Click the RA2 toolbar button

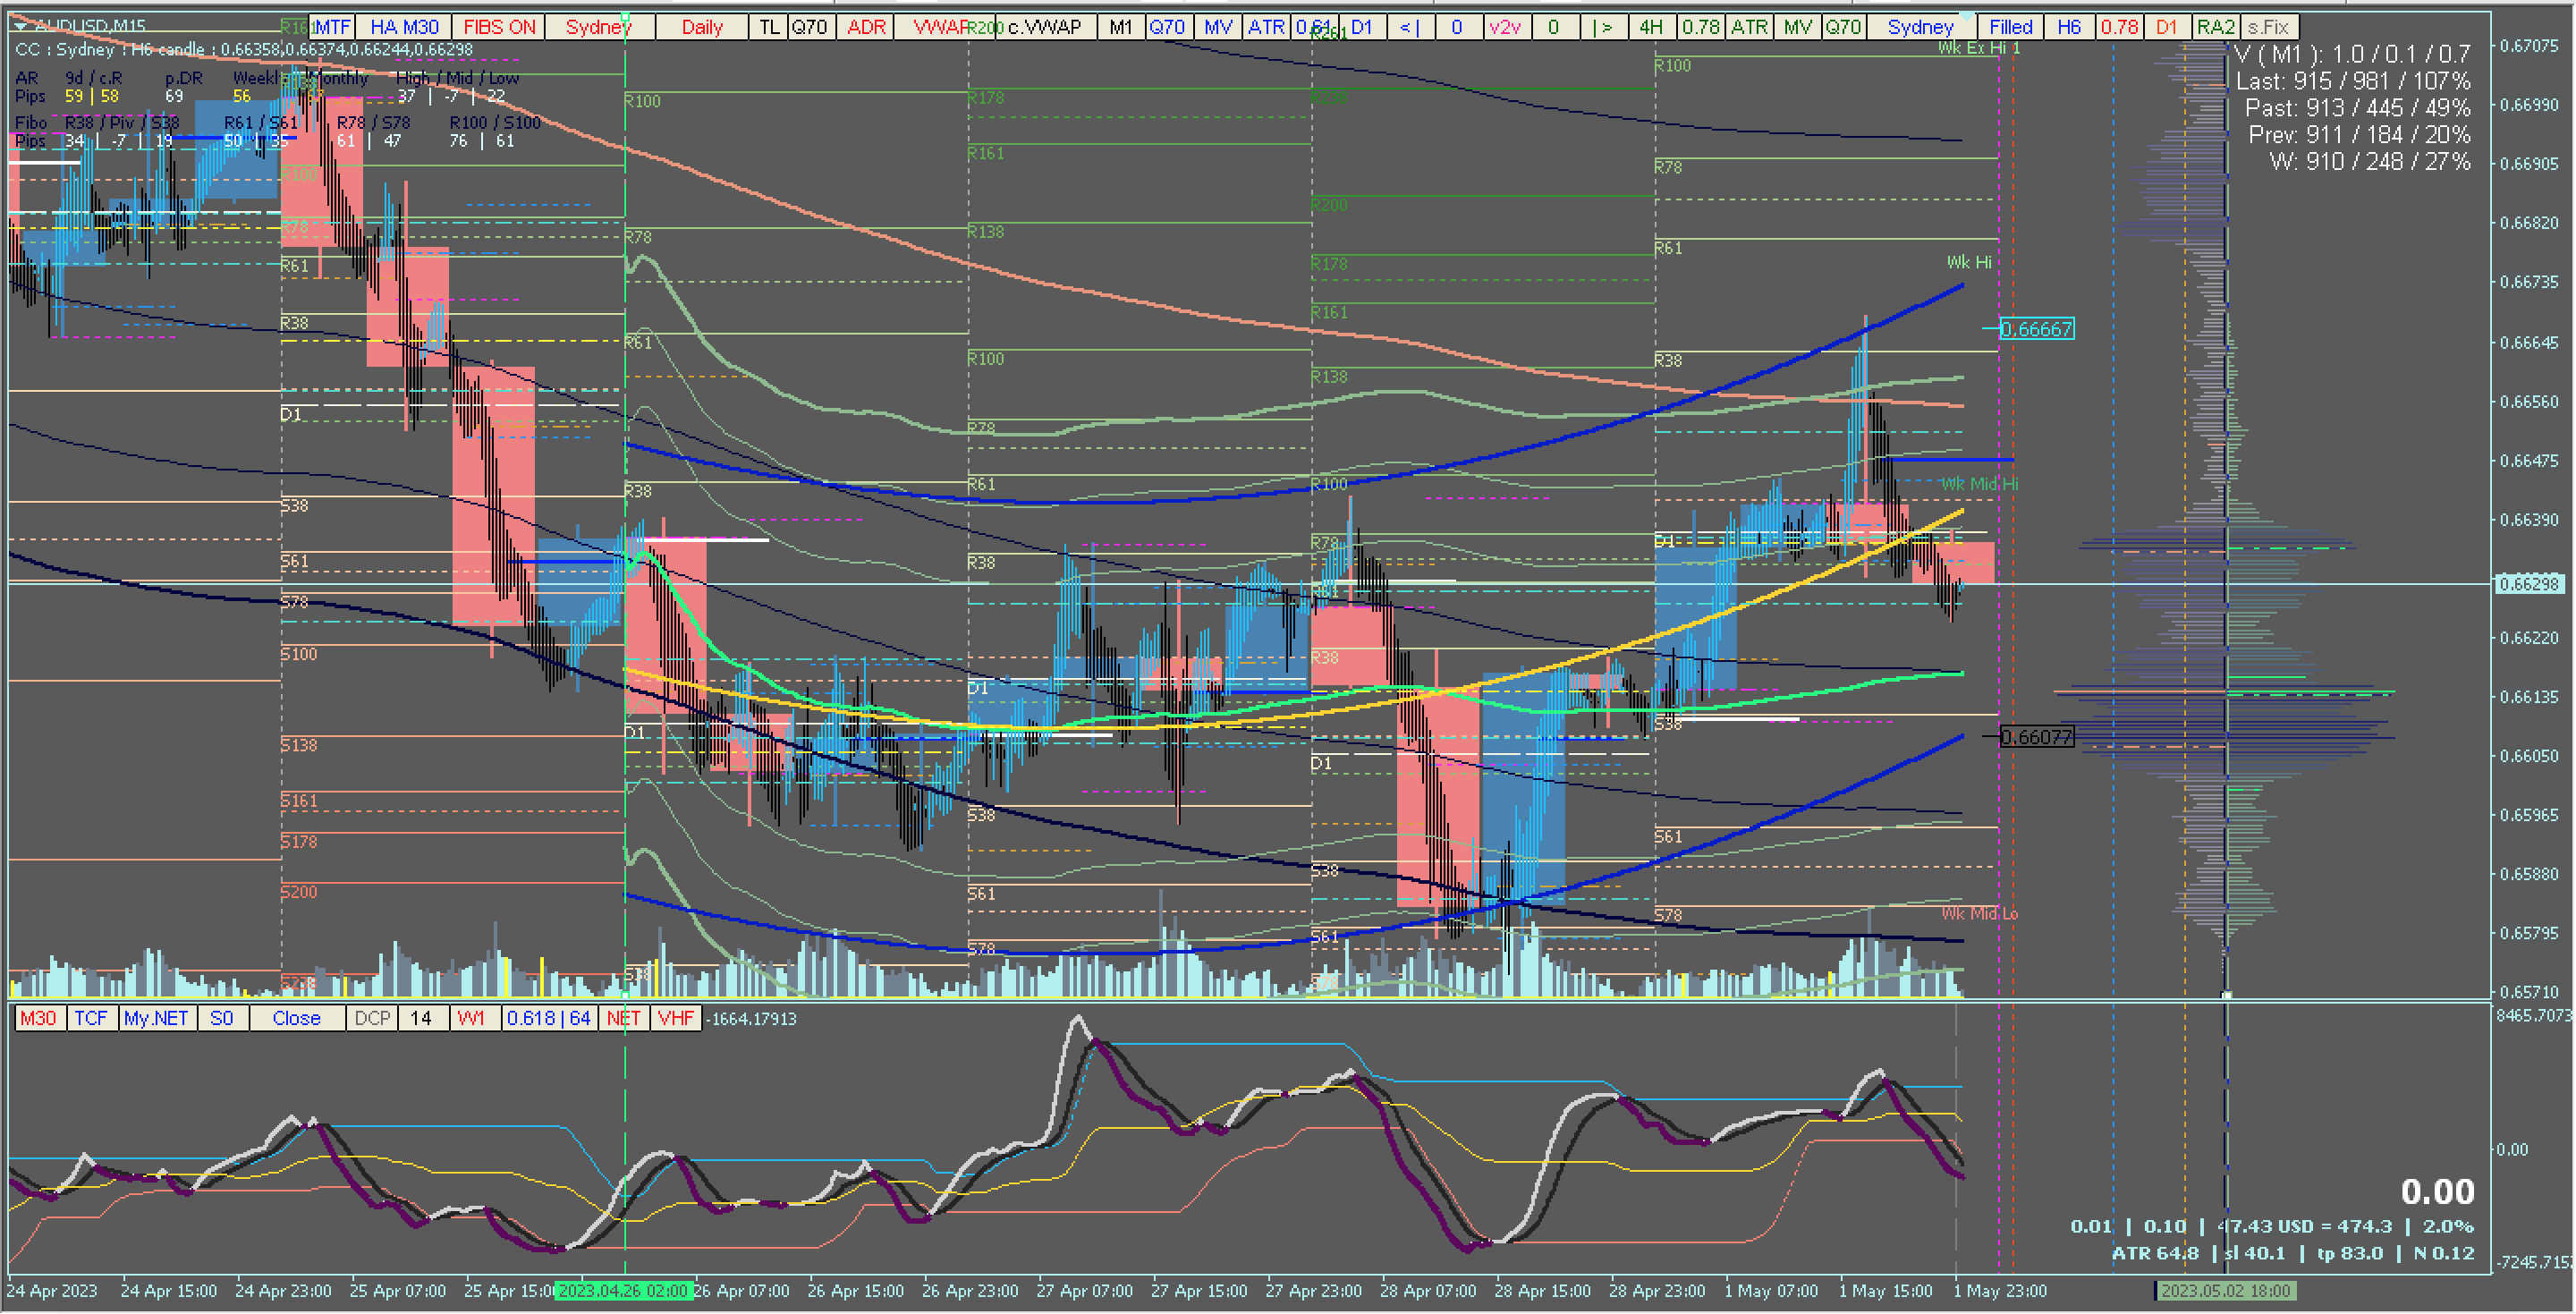pyautogui.click(x=2215, y=27)
